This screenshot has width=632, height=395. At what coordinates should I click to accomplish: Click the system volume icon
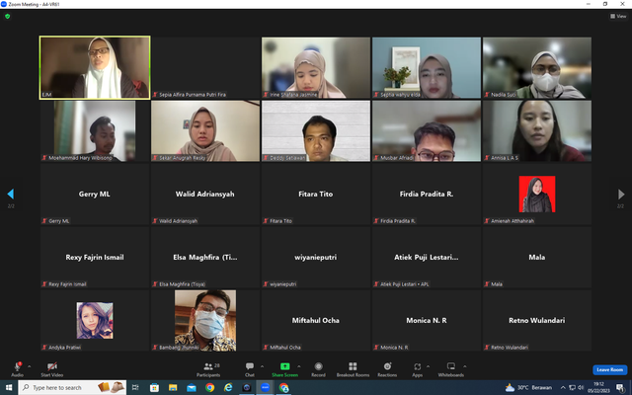click(x=581, y=387)
